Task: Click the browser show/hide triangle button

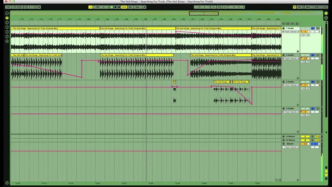Action: pos(7,13)
